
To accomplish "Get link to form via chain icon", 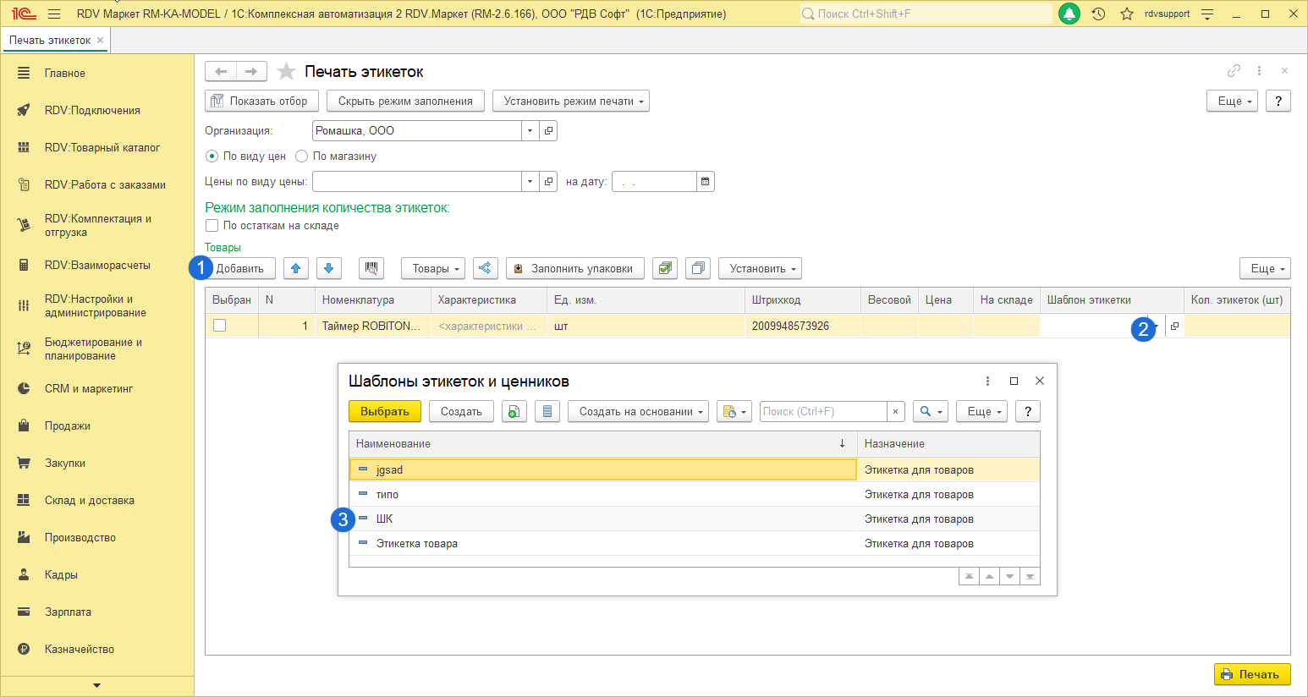I will [1234, 71].
